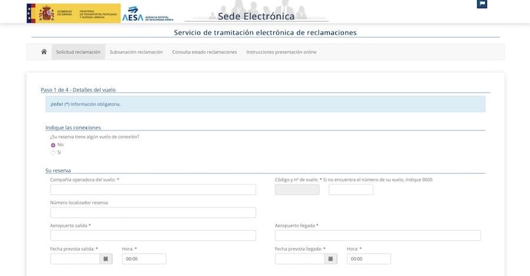Click the Aeropuerto salida field
Screen dimensions: 530x276
(x=153, y=235)
